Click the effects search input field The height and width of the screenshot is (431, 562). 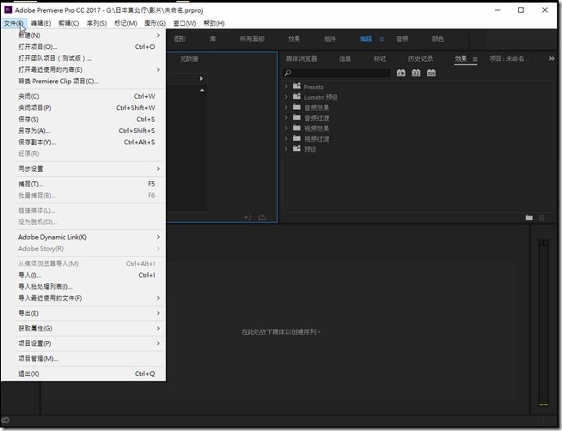coord(336,73)
